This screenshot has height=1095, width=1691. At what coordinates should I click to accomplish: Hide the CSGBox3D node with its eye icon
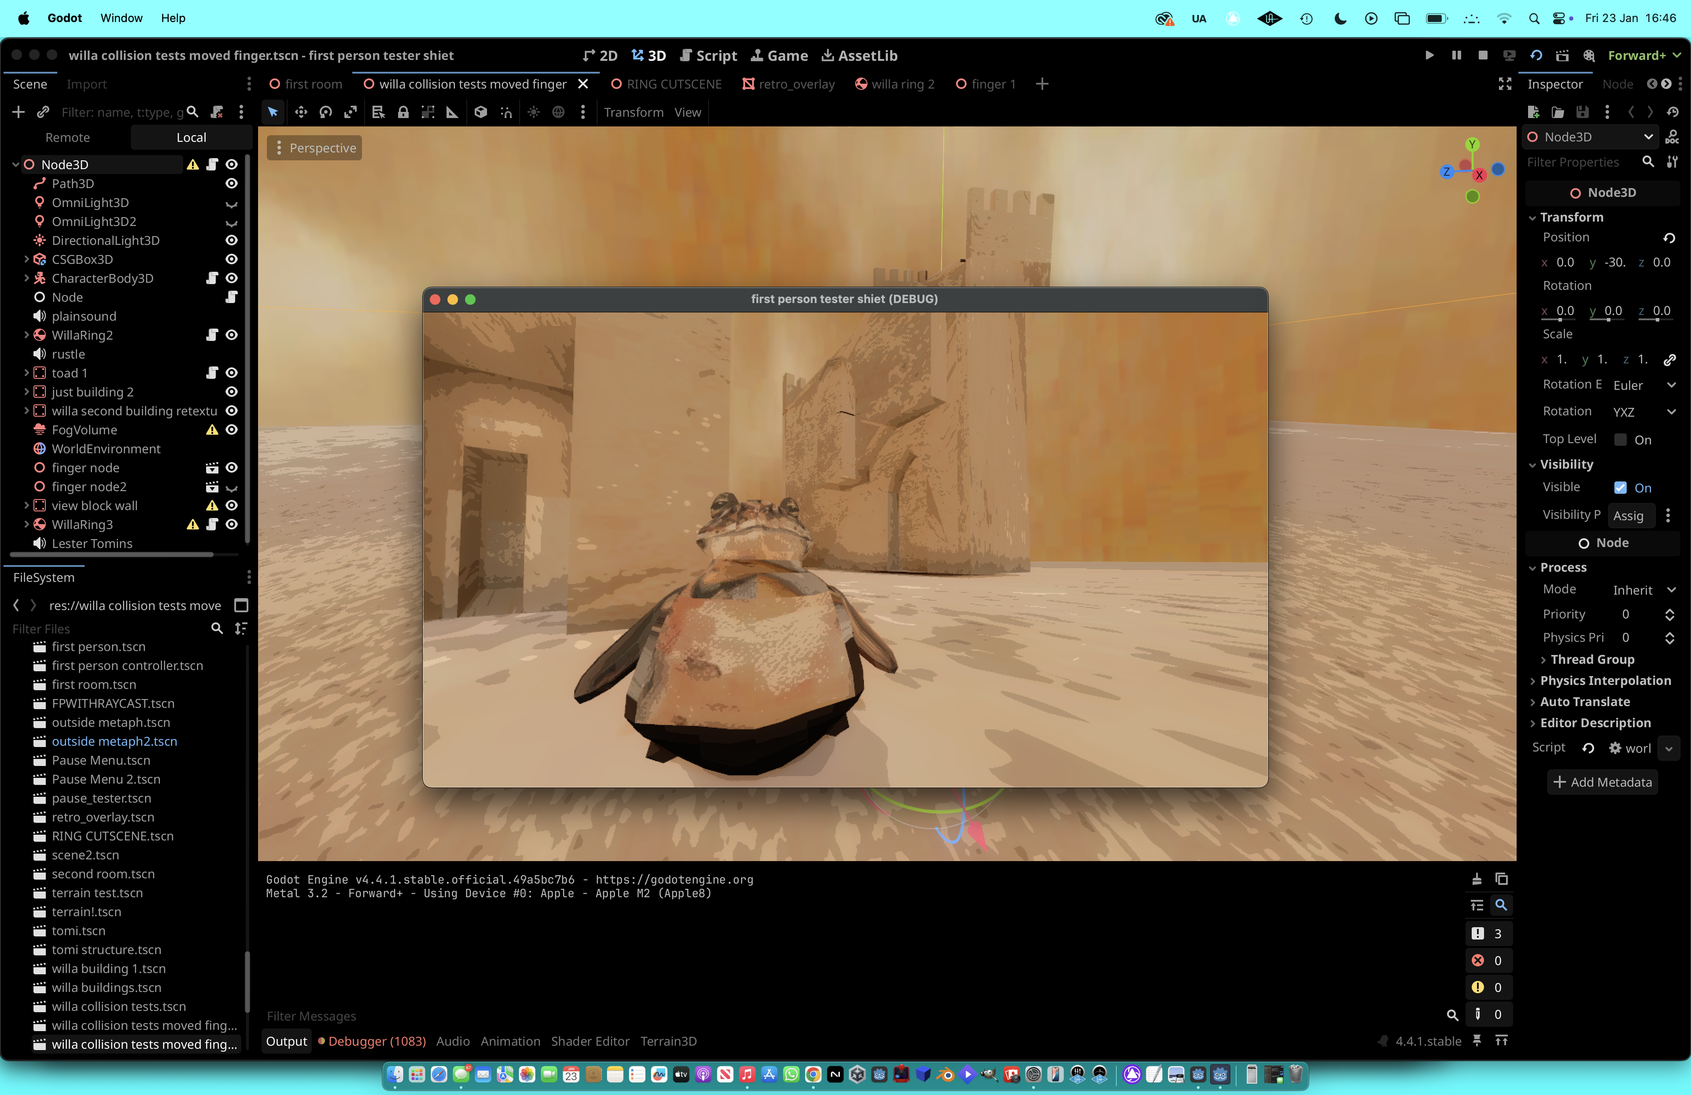[232, 259]
